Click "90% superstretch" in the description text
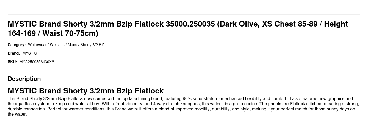Screen dimensions: 365x125 [x=200, y=99]
